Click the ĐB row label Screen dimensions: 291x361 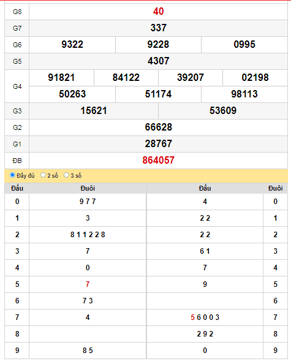[x=17, y=161]
